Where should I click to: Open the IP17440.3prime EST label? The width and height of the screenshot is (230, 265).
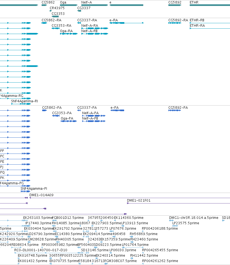click(38, 223)
